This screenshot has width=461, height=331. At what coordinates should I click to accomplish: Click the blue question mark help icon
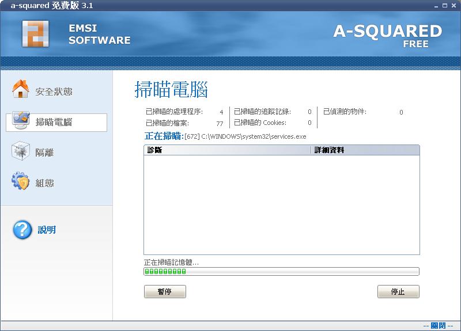[x=22, y=230]
